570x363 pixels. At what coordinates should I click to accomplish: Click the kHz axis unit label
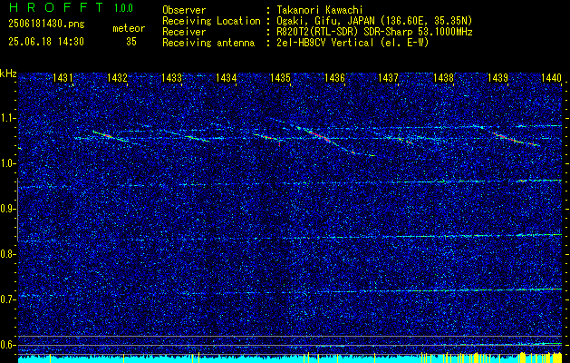[8, 74]
